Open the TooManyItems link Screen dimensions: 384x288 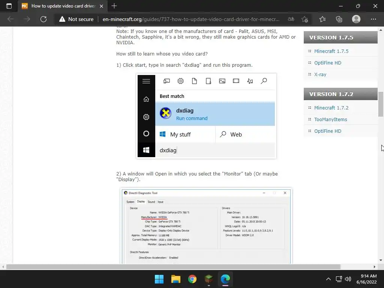pos(331,120)
